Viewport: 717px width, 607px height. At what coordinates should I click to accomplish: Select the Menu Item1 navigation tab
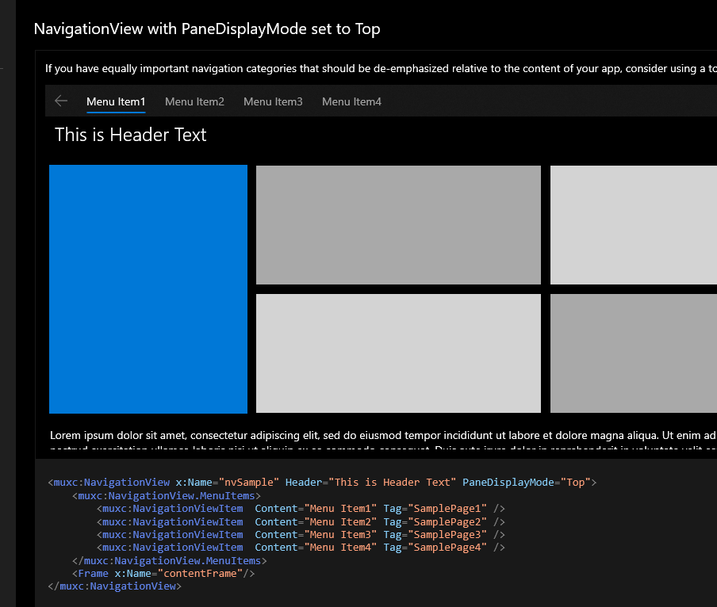coord(116,101)
